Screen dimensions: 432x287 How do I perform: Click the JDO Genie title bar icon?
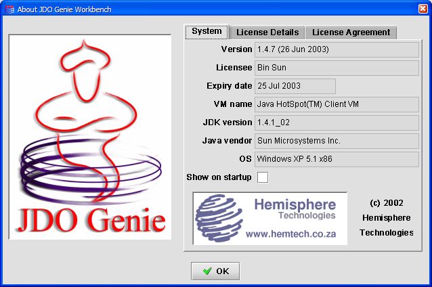9,9
